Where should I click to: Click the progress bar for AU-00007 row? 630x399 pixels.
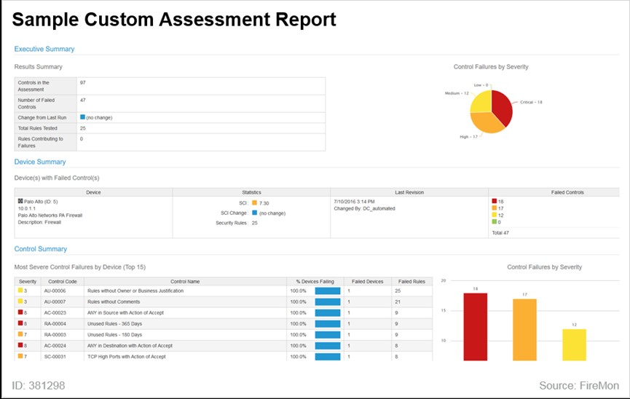327,301
